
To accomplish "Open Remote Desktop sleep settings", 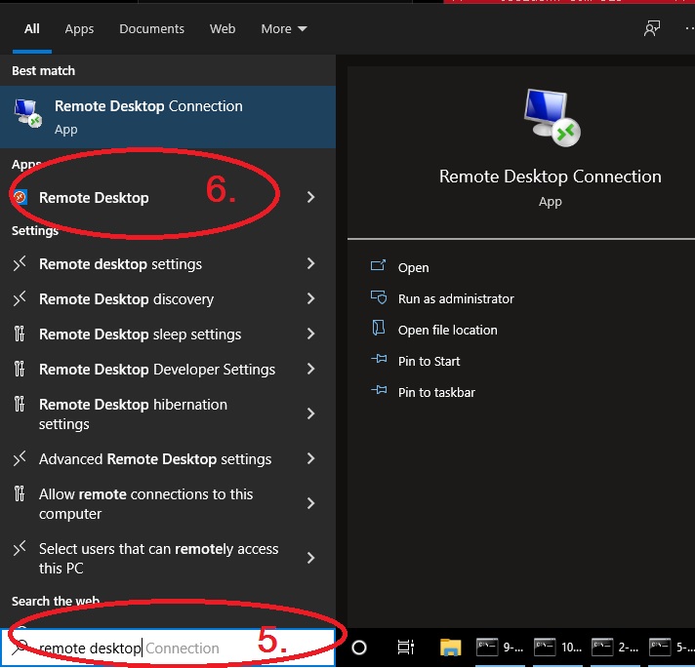I will click(x=168, y=334).
